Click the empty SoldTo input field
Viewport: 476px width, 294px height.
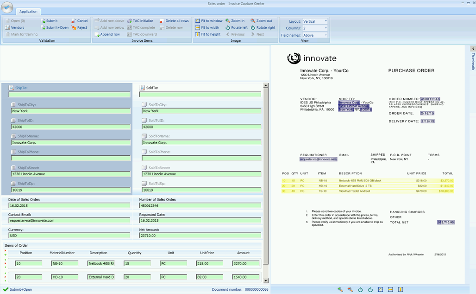200,95
